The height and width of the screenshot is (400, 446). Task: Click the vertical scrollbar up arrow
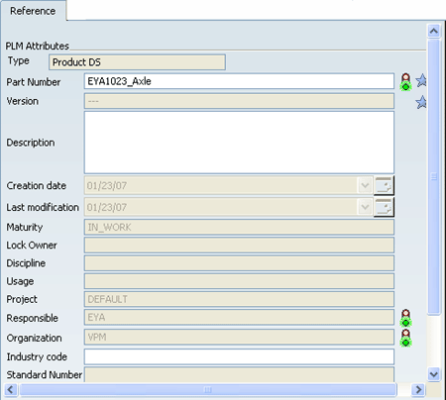click(x=433, y=31)
